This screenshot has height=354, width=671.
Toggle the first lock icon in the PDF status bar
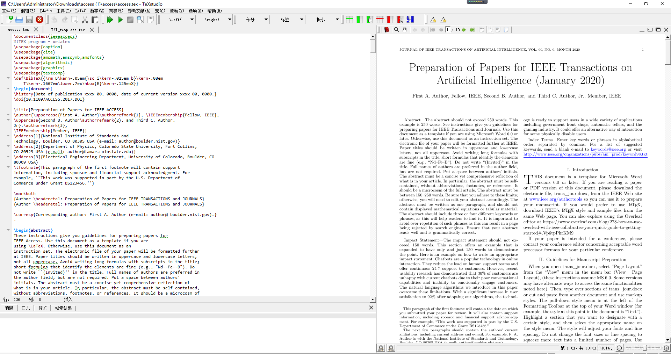381,348
